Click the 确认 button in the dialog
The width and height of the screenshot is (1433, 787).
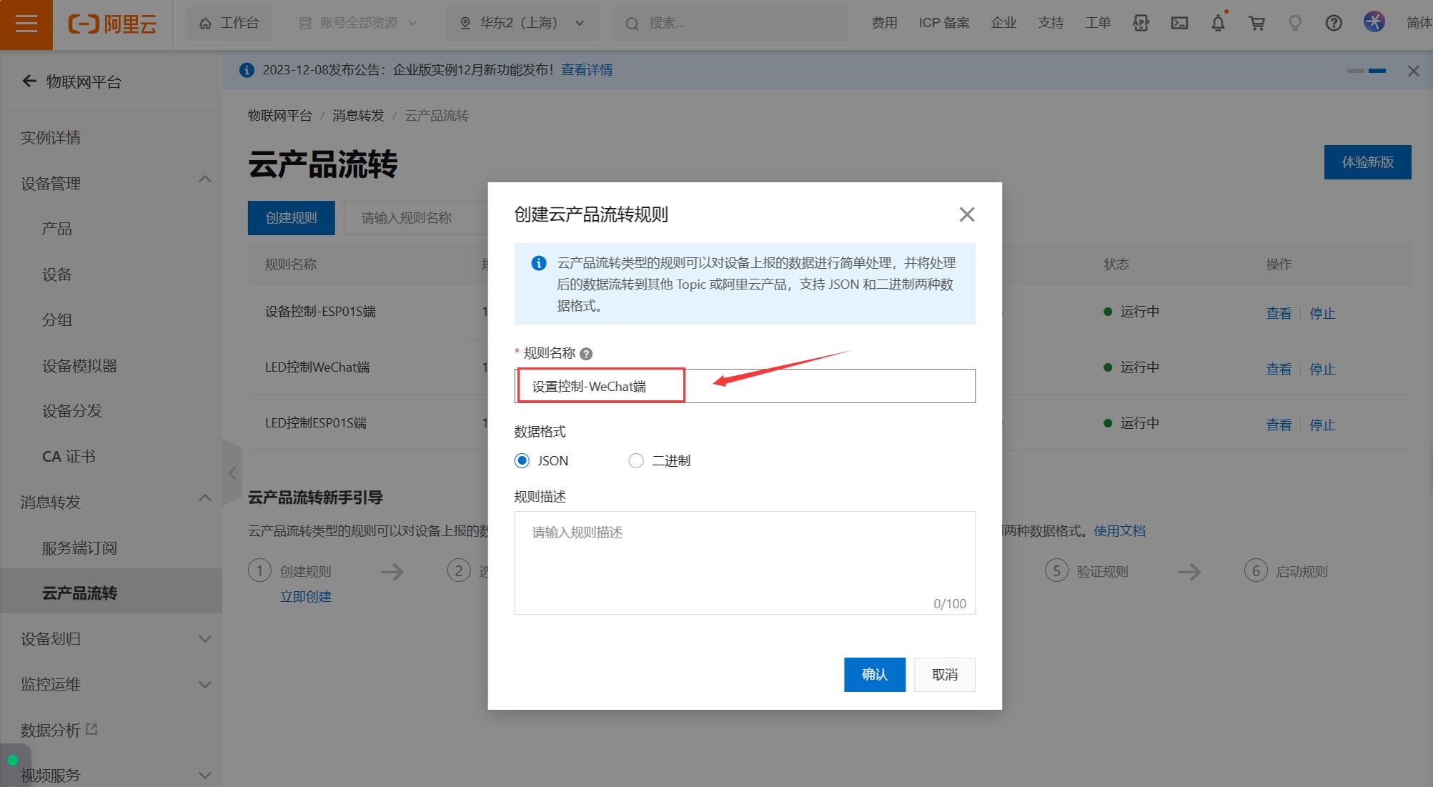click(x=874, y=675)
